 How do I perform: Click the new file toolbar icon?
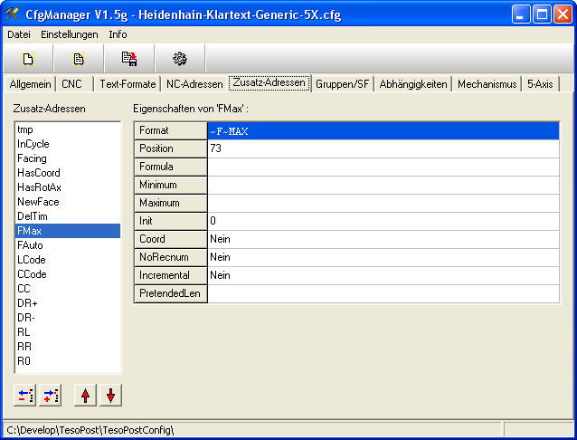28,59
